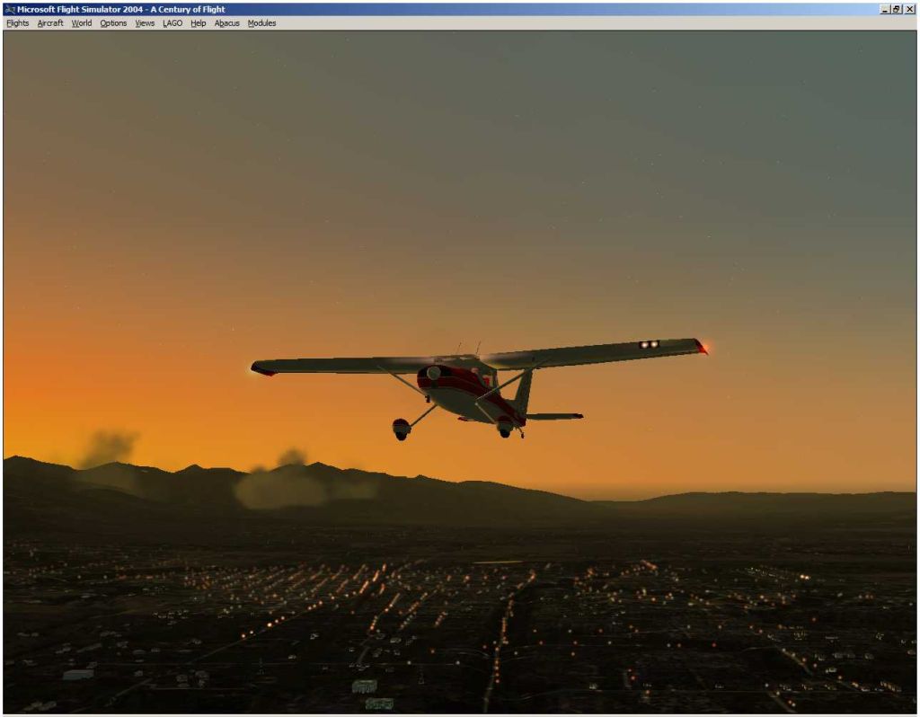Minimize the Flight Simulator window
The height and width of the screenshot is (717, 920).
(885, 9)
